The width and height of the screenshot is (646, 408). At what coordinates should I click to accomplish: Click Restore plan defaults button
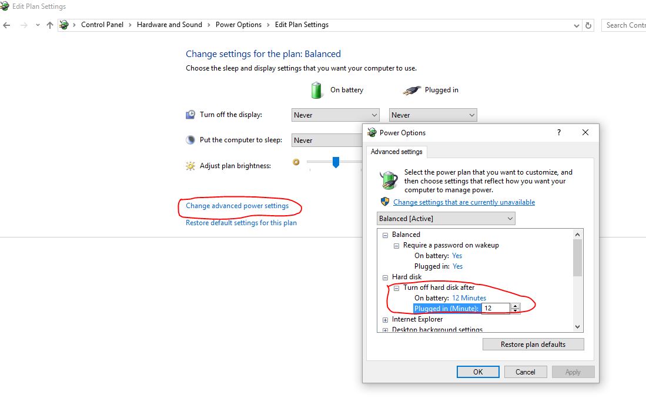tap(533, 345)
